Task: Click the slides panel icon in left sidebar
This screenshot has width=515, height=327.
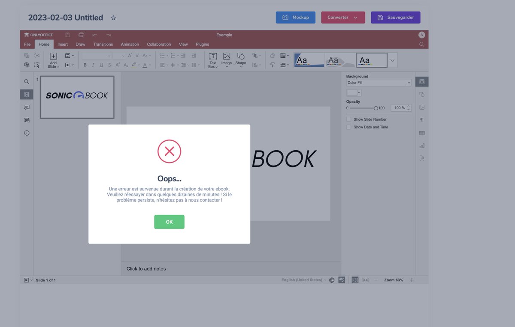Action: 27,94
